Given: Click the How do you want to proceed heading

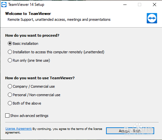Looking at the screenshot, I should [32, 35].
